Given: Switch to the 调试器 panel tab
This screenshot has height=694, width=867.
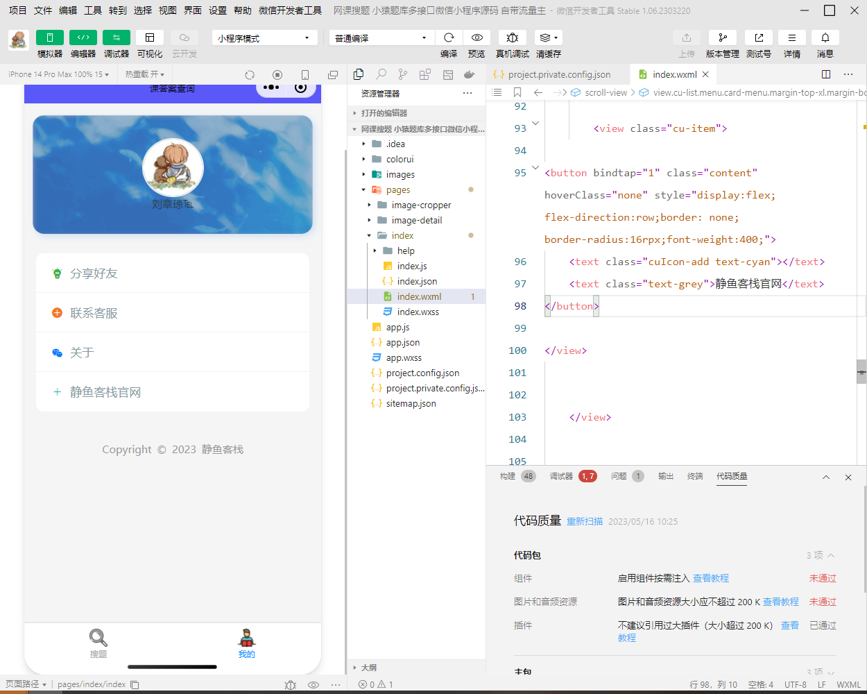Looking at the screenshot, I should click(x=561, y=476).
